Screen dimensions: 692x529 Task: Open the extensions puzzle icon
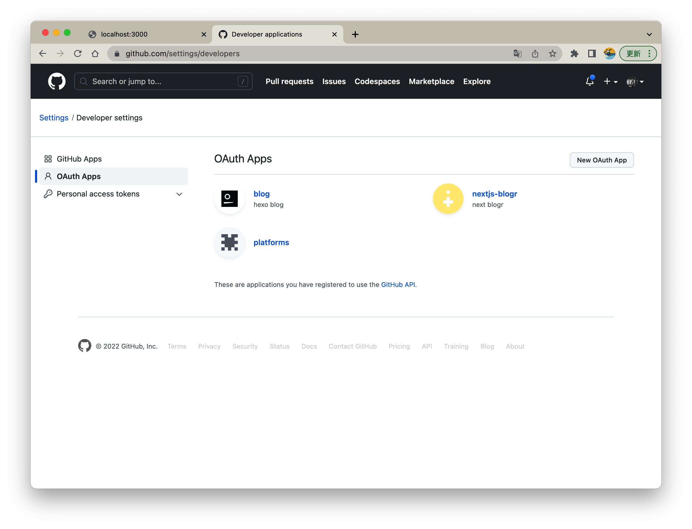[x=574, y=54]
